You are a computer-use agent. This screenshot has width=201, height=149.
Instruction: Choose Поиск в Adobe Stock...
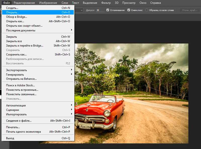click(x=38, y=85)
